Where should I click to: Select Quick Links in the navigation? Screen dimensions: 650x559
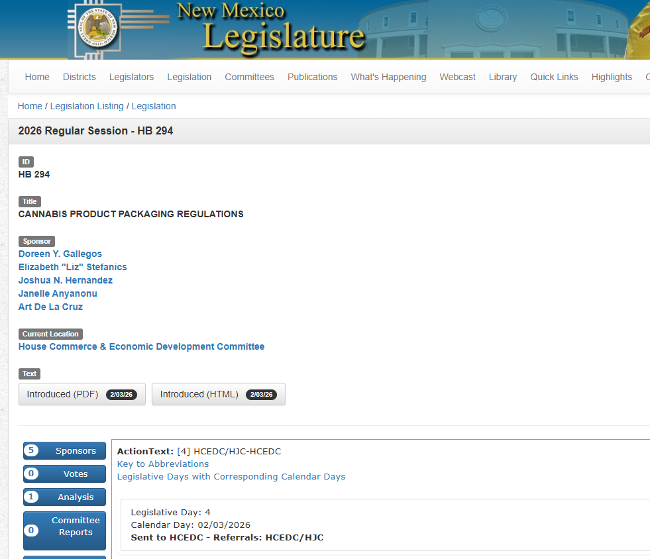(x=554, y=77)
